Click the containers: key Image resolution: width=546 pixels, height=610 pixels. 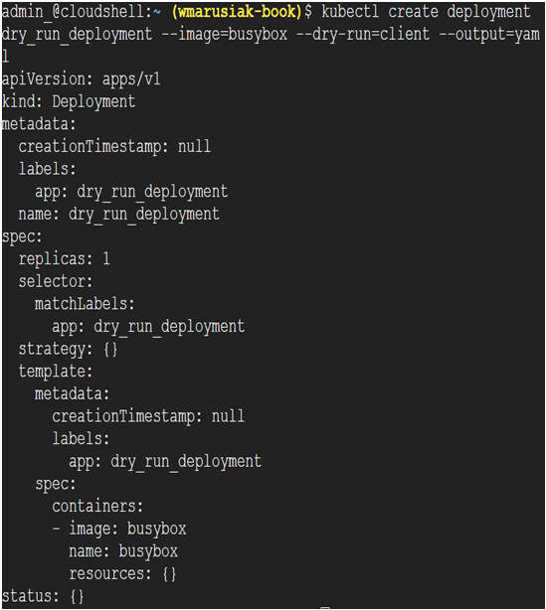(x=97, y=507)
